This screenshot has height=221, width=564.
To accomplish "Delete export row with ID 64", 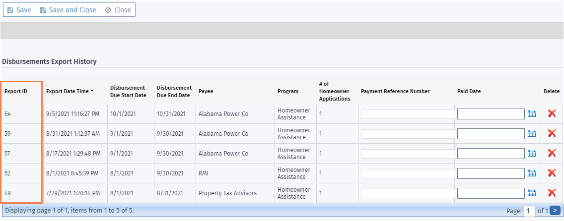I will [x=552, y=114].
